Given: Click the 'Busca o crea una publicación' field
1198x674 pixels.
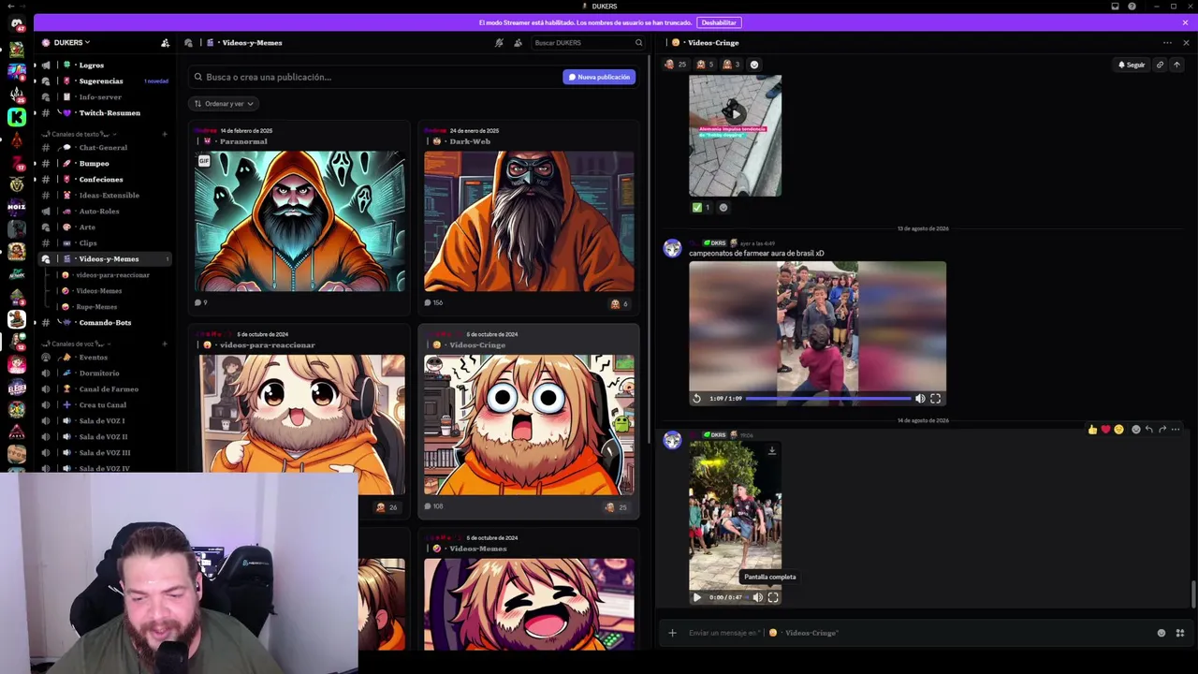Looking at the screenshot, I should (374, 77).
